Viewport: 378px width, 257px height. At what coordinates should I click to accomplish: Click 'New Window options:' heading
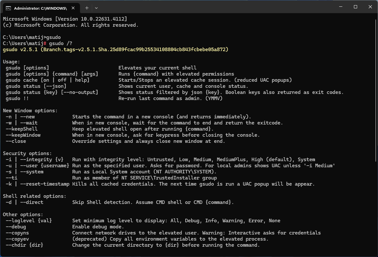30,111
